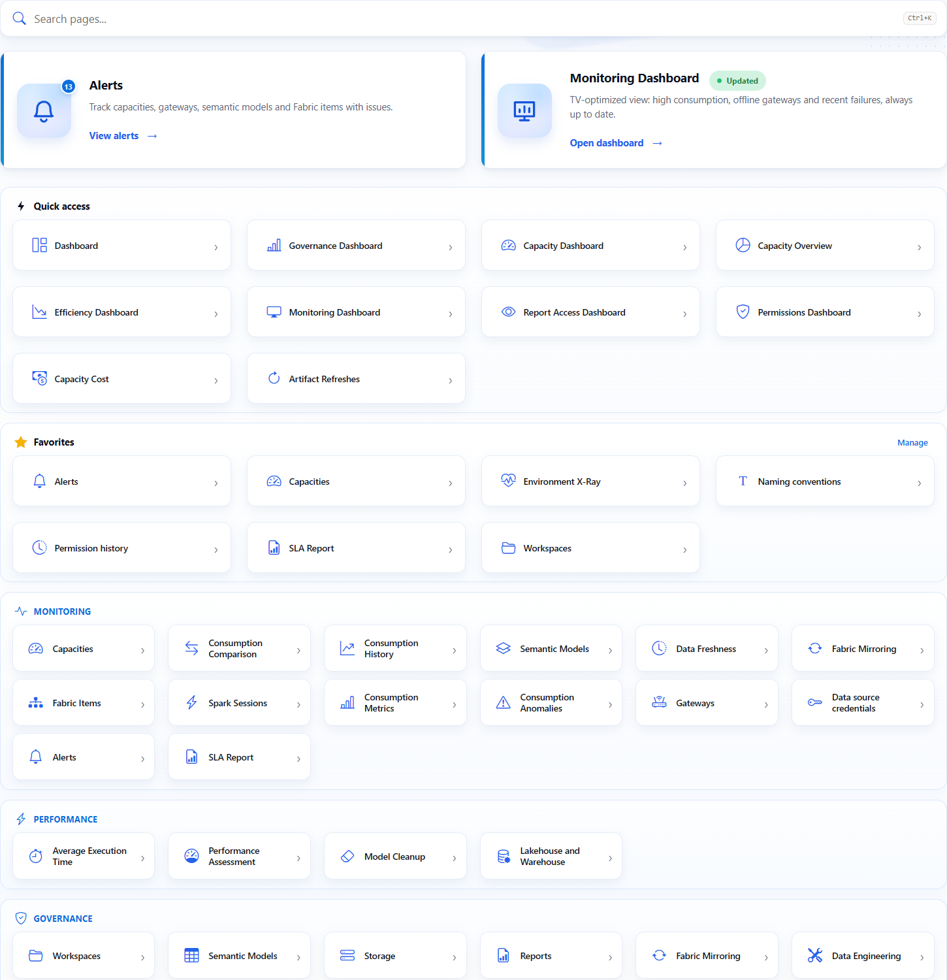Click the Storage drive icon in Governance
Image resolution: width=947 pixels, height=980 pixels.
pos(347,955)
